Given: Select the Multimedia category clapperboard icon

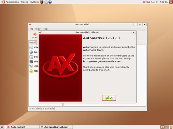Looking at the screenshot, I should tap(31, 62).
